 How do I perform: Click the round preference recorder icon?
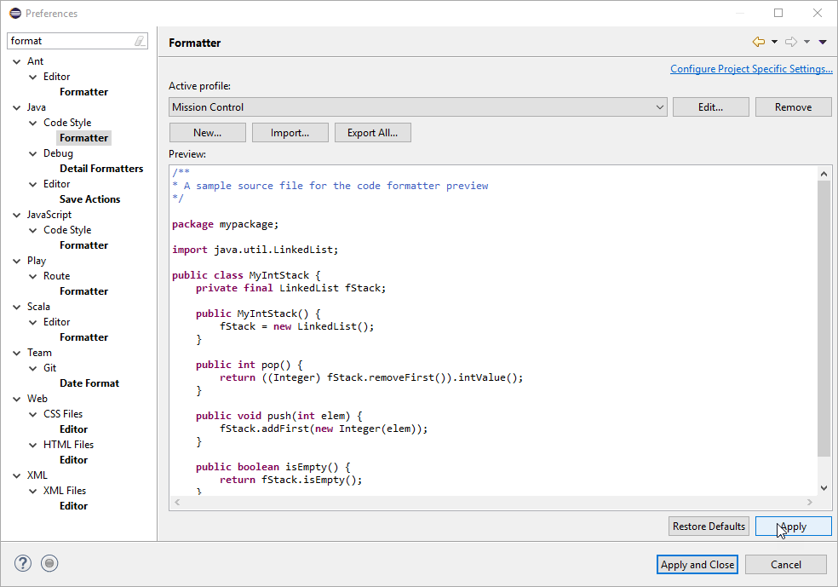(x=49, y=563)
